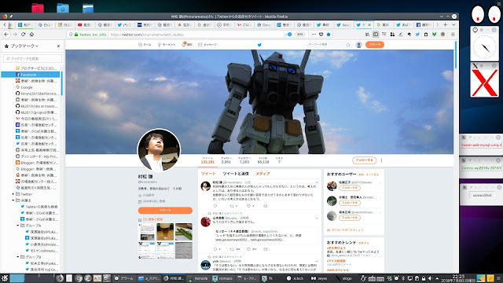The image size is (503, 283).
Task: Open the Firefox hamburger menu
Action: [x=453, y=35]
